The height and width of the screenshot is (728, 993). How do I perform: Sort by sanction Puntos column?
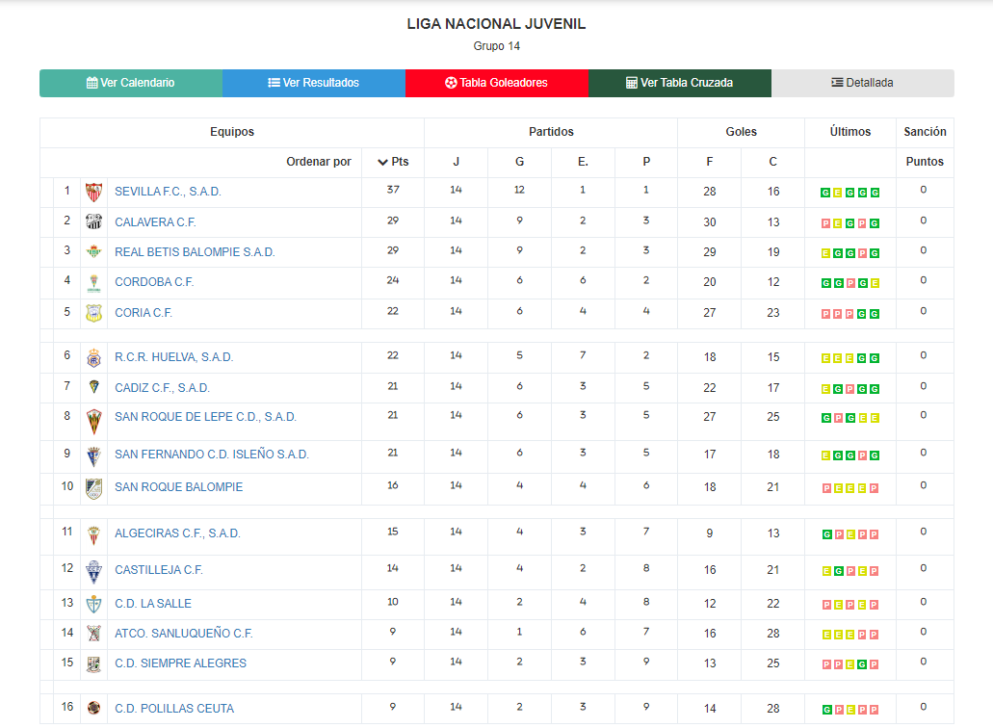925,162
